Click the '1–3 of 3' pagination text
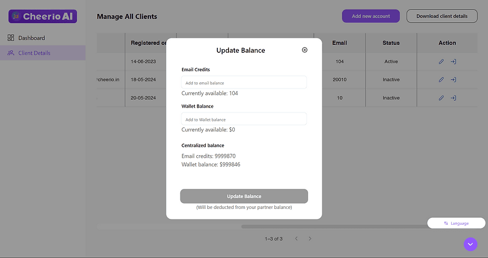 [x=274, y=238]
